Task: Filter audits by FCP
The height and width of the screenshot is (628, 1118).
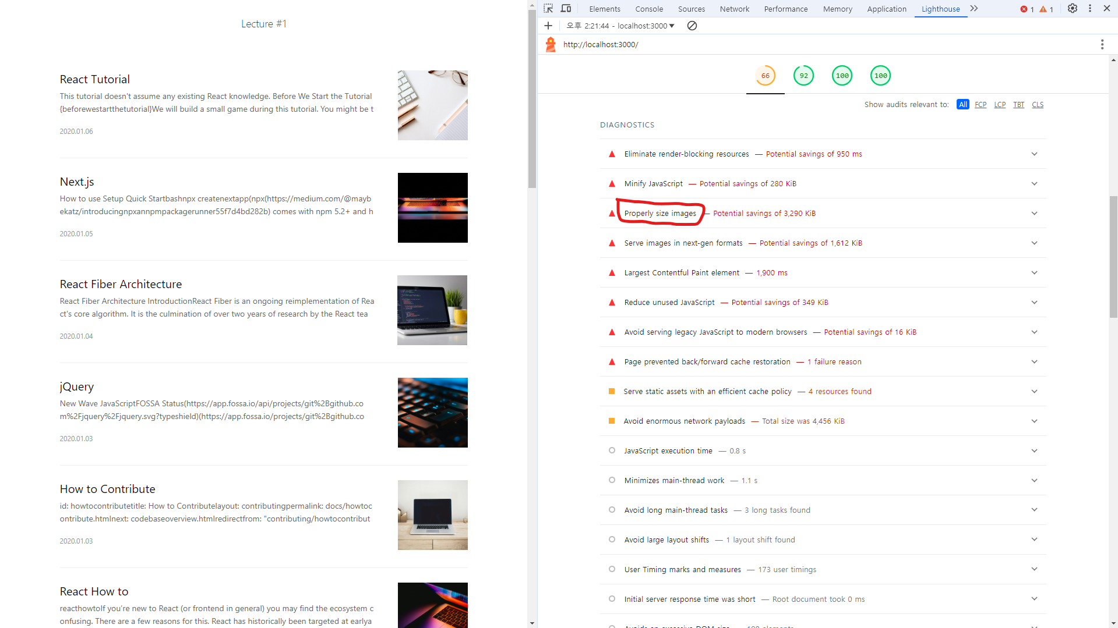Action: (981, 105)
